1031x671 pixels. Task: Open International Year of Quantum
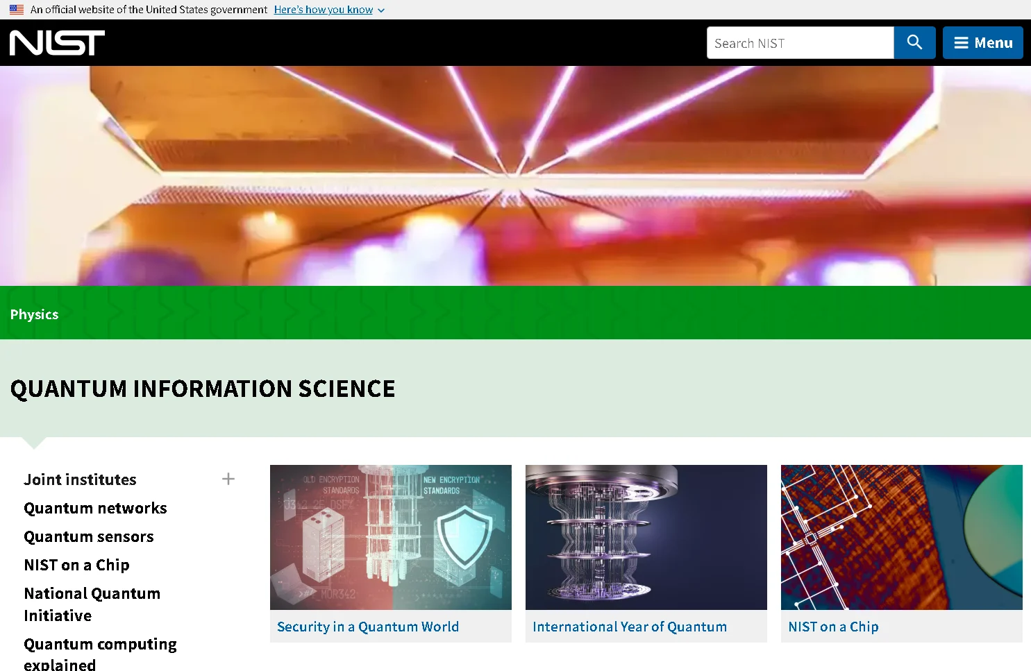[x=629, y=626]
